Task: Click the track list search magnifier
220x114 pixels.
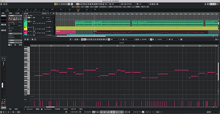Action: pos(53,14)
